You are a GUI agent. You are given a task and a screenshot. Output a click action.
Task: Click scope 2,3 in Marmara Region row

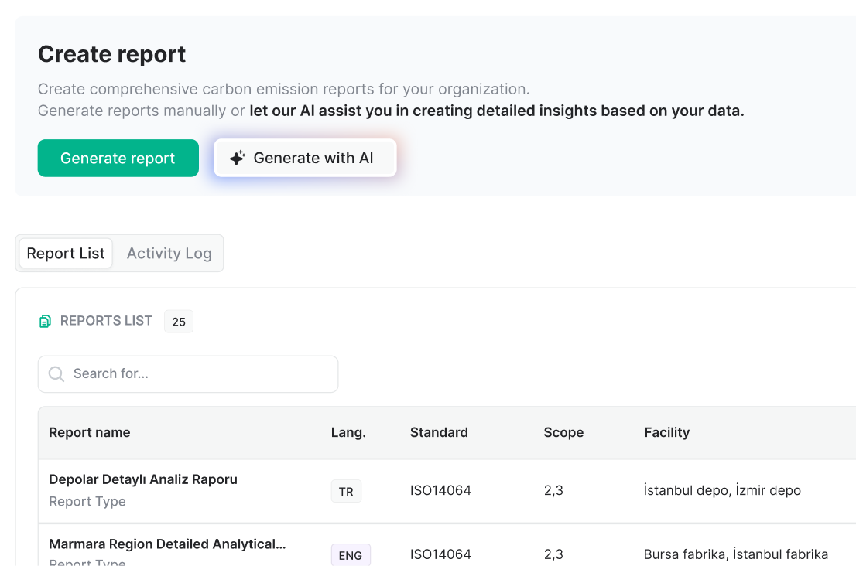click(553, 554)
